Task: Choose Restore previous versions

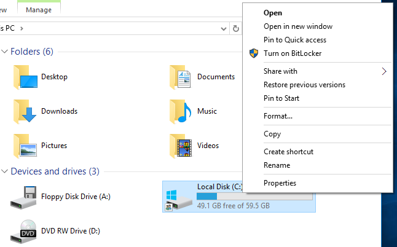Action: point(304,85)
